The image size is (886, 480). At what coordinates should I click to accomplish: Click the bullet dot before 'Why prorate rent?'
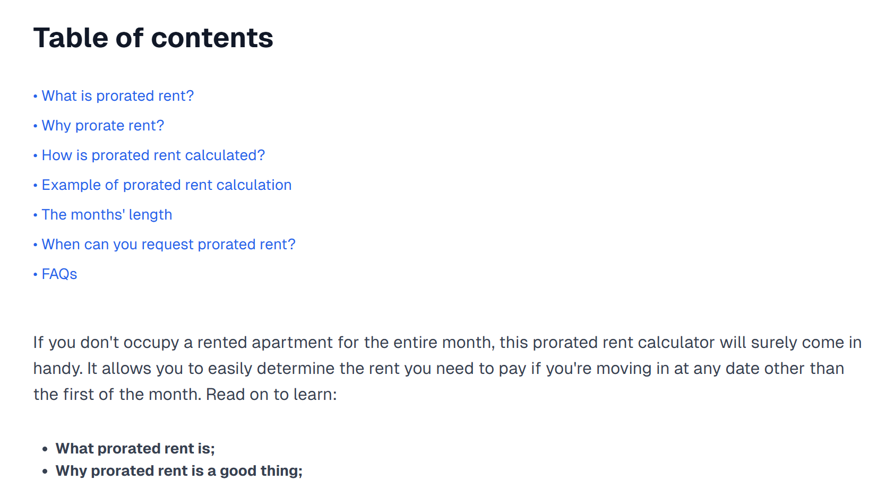pyautogui.click(x=36, y=126)
